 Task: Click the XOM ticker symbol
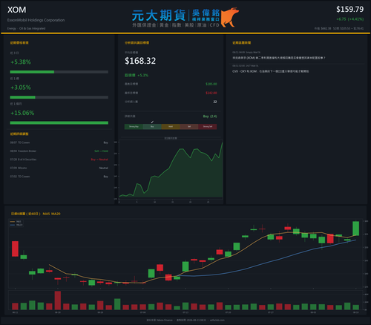[x=16, y=10]
